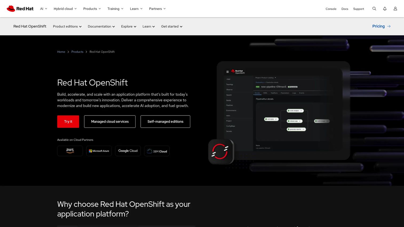Open Product editions submenu

click(x=67, y=26)
